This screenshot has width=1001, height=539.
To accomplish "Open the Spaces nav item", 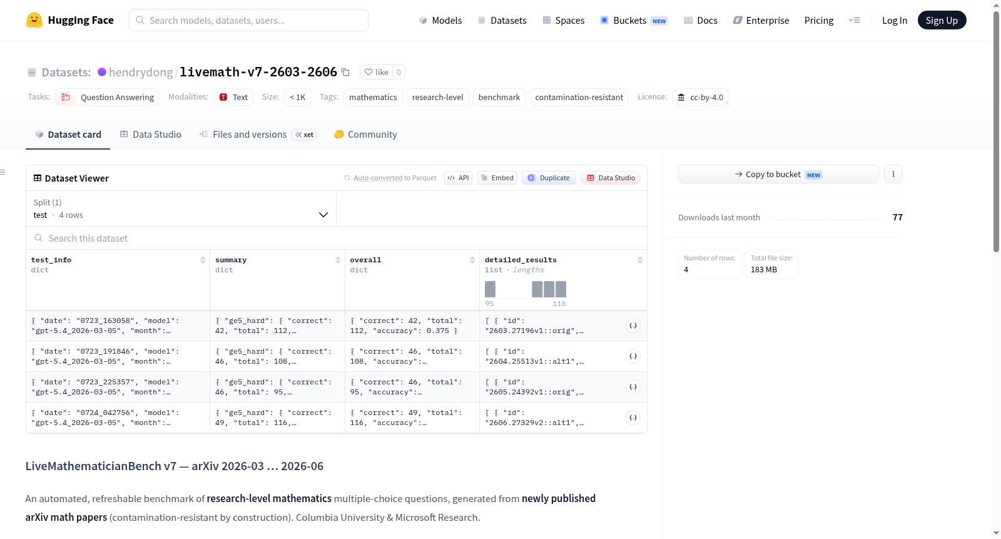I will coord(564,20).
